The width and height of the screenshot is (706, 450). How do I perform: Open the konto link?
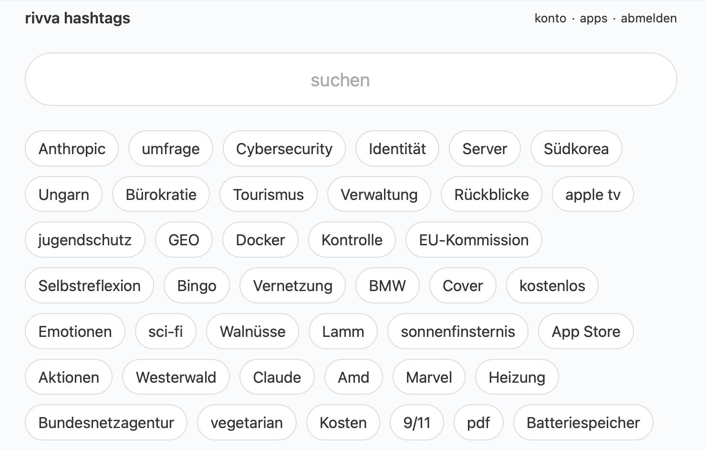tap(550, 18)
